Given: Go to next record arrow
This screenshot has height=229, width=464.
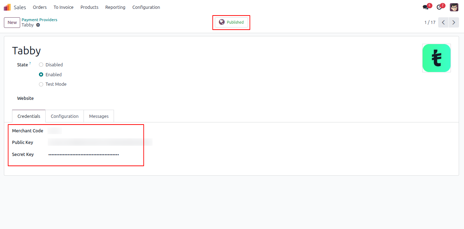Looking at the screenshot, I should pos(454,22).
